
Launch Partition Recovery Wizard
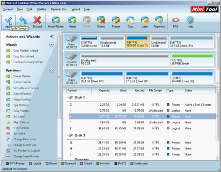28,62
